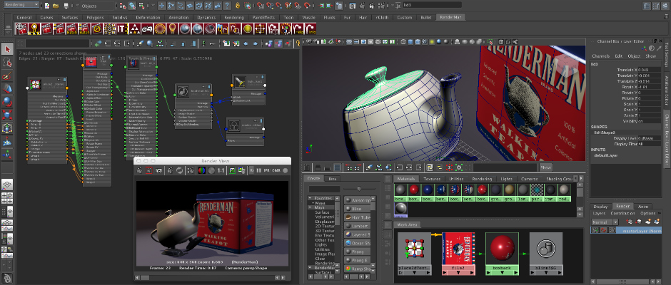
Task: Collapse the Favorites tree category
Action: [x=311, y=198]
